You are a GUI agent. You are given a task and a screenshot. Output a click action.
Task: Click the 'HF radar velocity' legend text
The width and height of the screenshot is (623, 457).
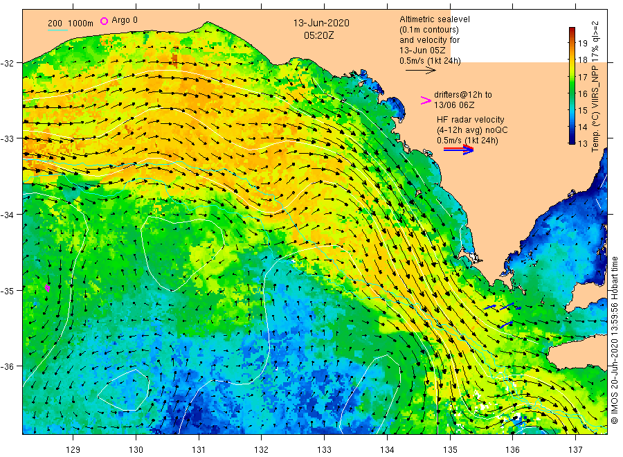(x=471, y=120)
